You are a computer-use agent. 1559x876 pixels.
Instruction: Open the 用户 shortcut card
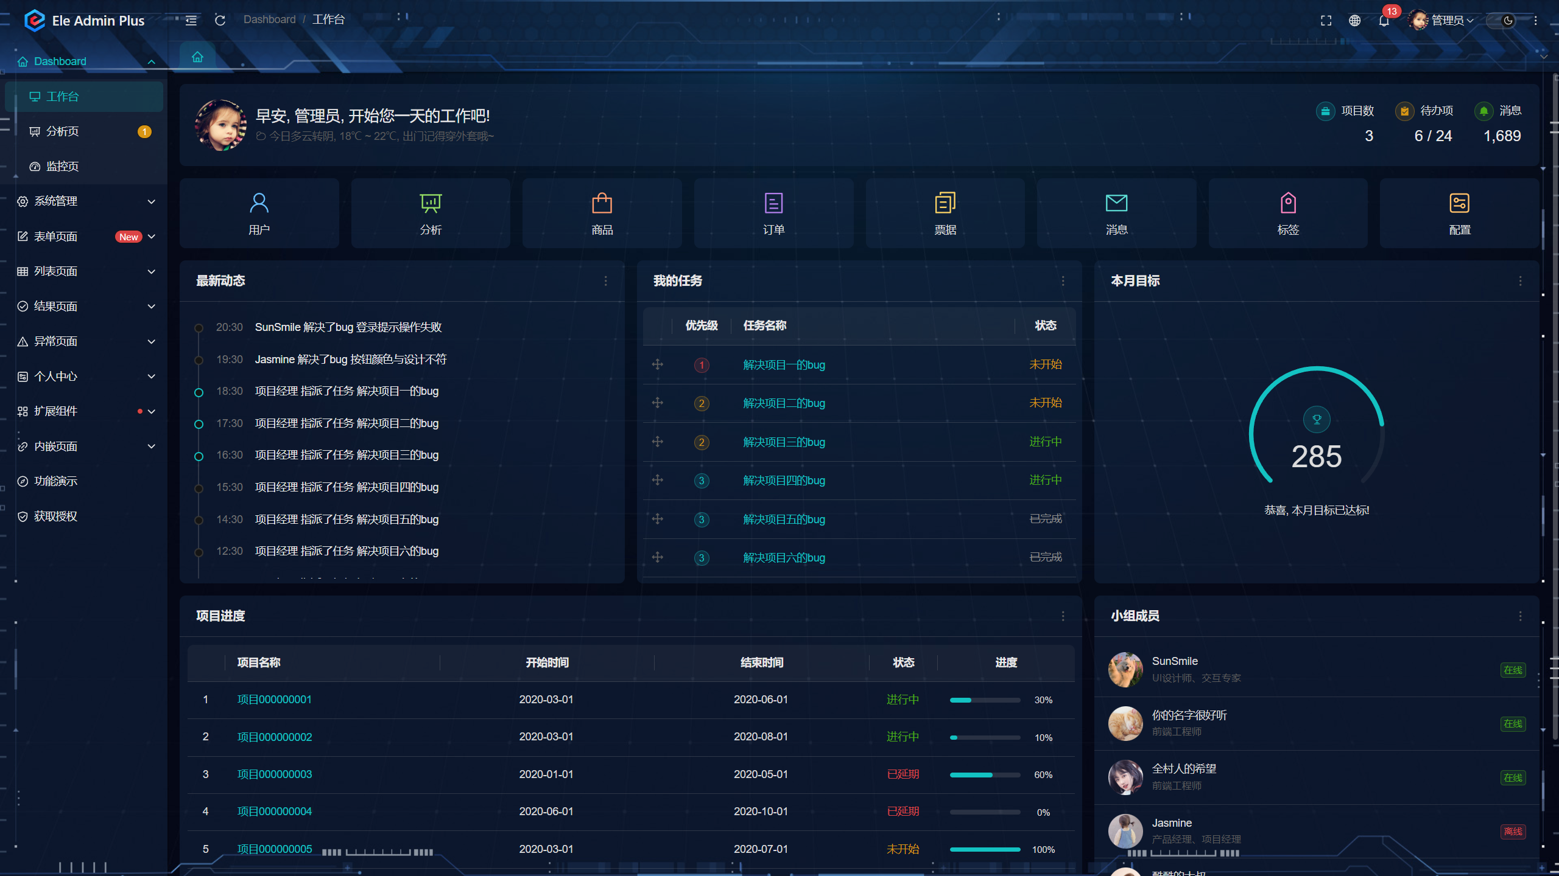259,213
